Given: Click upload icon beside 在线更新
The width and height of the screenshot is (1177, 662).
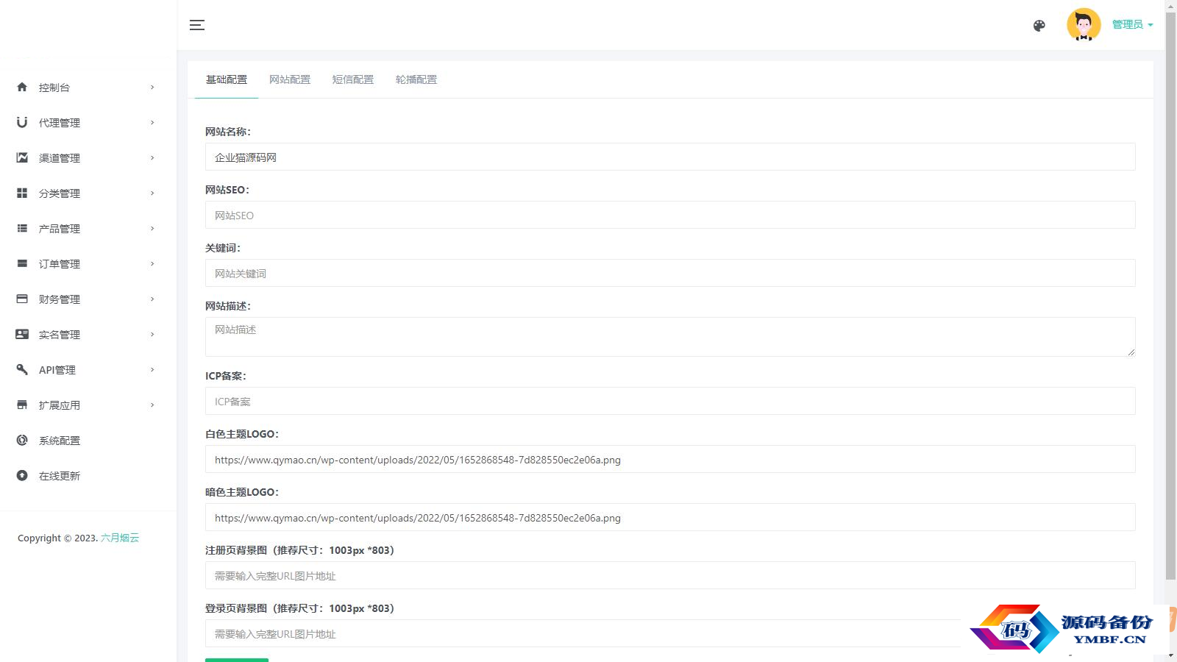Looking at the screenshot, I should pyautogui.click(x=22, y=475).
